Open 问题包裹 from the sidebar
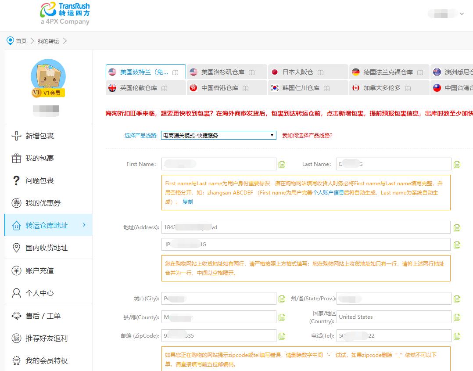Viewport: 473px width, 371px height. (39, 180)
